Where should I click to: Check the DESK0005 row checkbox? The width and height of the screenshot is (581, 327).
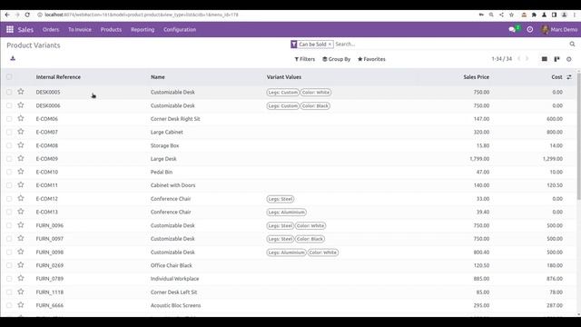[x=9, y=92]
